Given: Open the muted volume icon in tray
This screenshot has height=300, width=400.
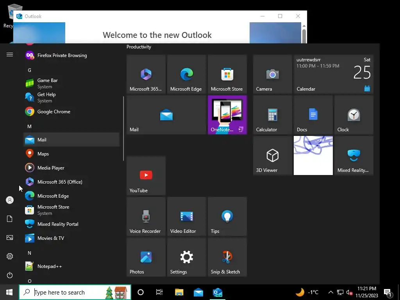Looking at the screenshot, I should (x=349, y=292).
